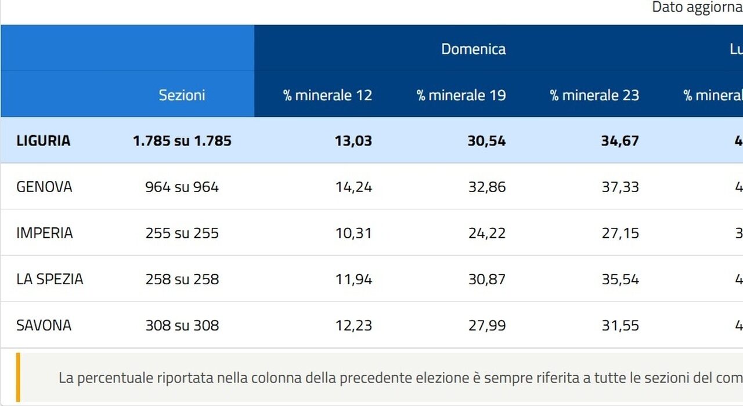Viewport: 743px width, 406px height.
Task: Click Imperia's 10,31 value at 12
Action: tap(354, 233)
